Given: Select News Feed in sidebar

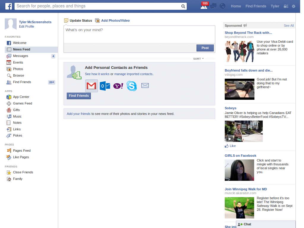Looking at the screenshot, I should tap(31, 50).
